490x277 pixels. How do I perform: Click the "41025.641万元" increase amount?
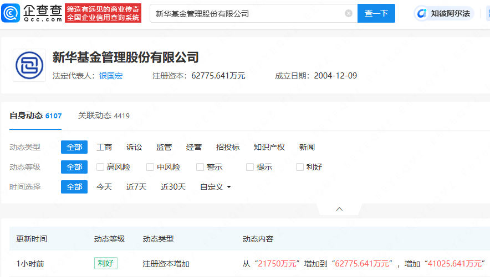point(455,264)
